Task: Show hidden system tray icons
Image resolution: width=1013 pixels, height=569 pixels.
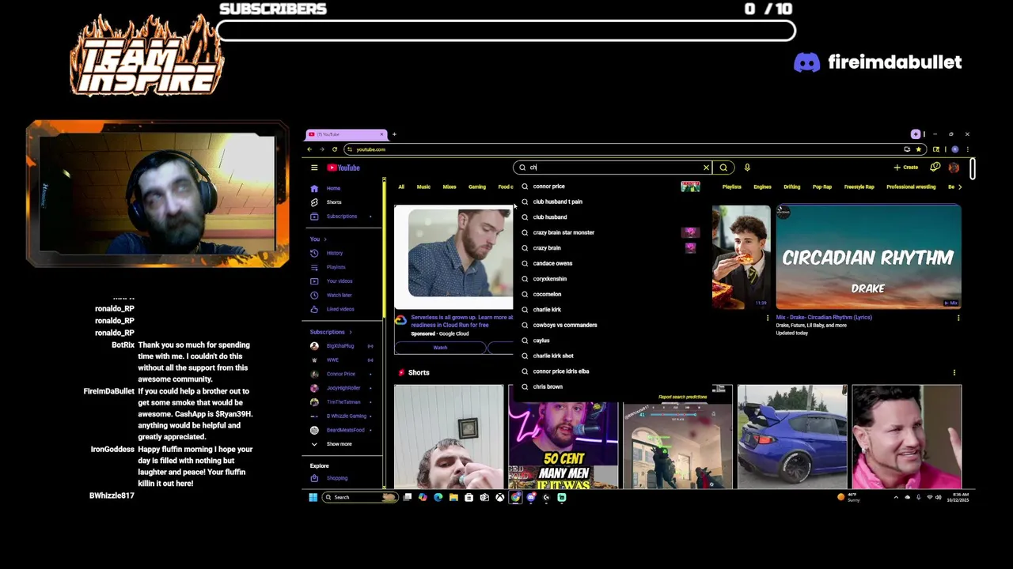Action: pyautogui.click(x=896, y=498)
